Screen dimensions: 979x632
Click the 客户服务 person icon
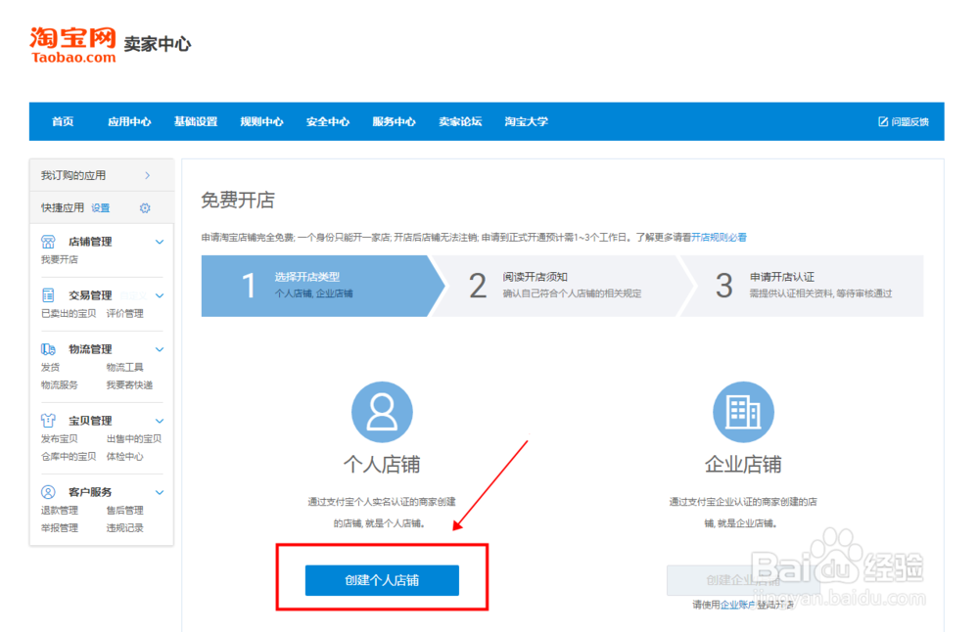pyautogui.click(x=48, y=492)
